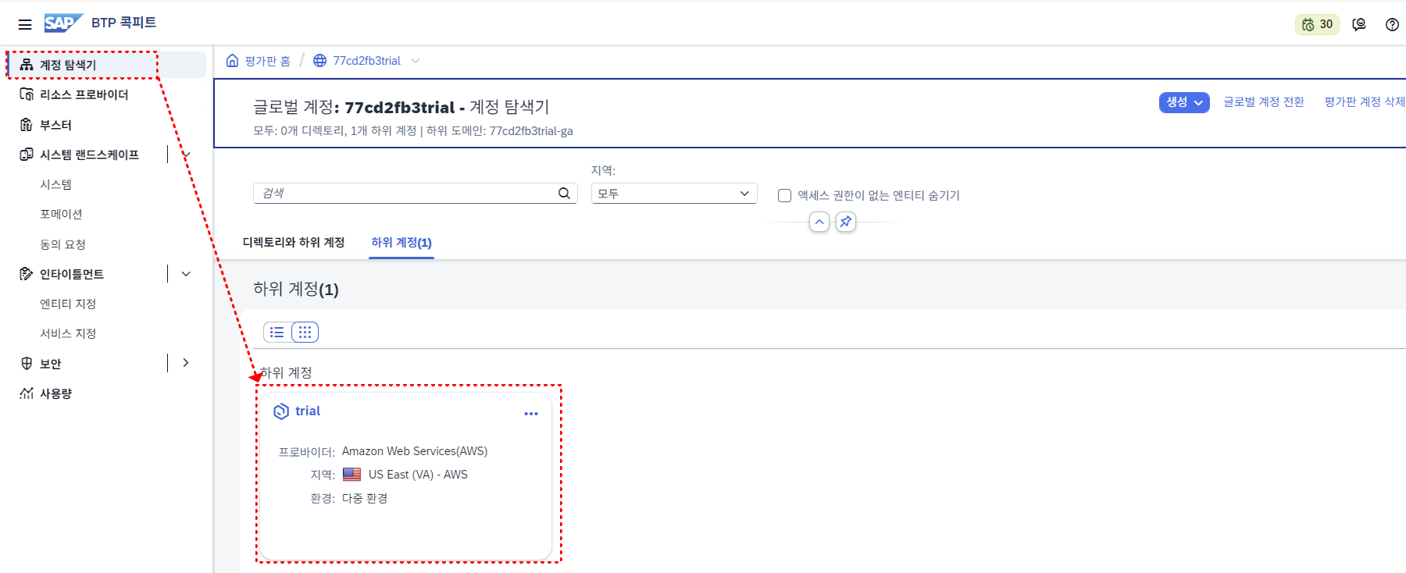Click 평가판 홈 breadcrumb link
Viewport: 1406px width, 573px height.
(x=267, y=61)
